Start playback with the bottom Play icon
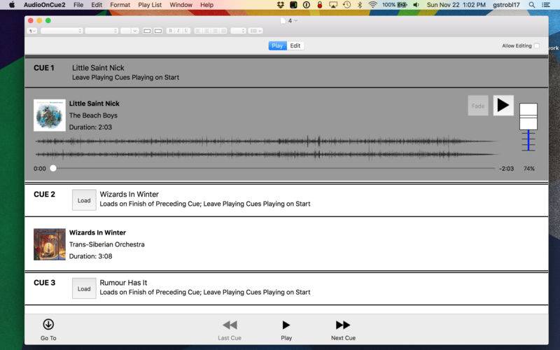Viewport: 560px width, 350px height. tap(286, 325)
